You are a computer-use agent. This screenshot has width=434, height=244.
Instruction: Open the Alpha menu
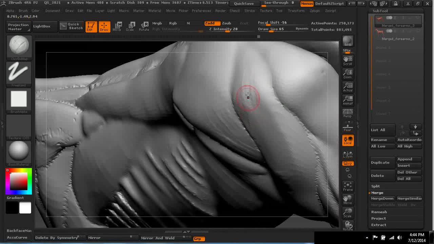click(10, 11)
